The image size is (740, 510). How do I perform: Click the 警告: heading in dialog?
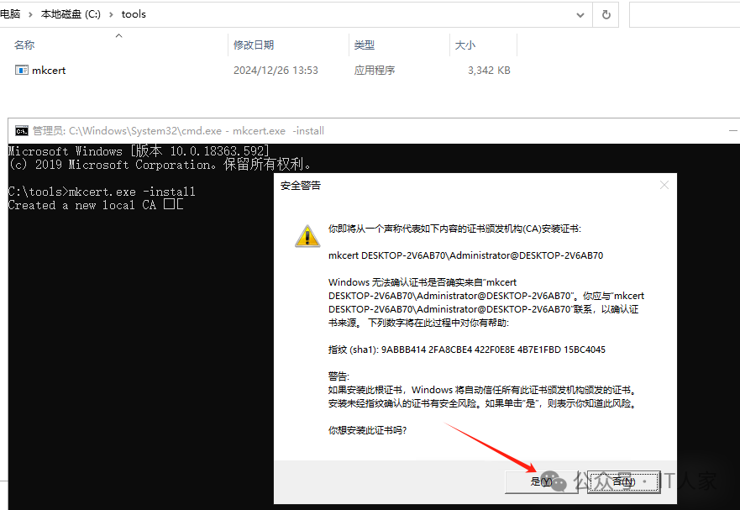[x=339, y=376]
